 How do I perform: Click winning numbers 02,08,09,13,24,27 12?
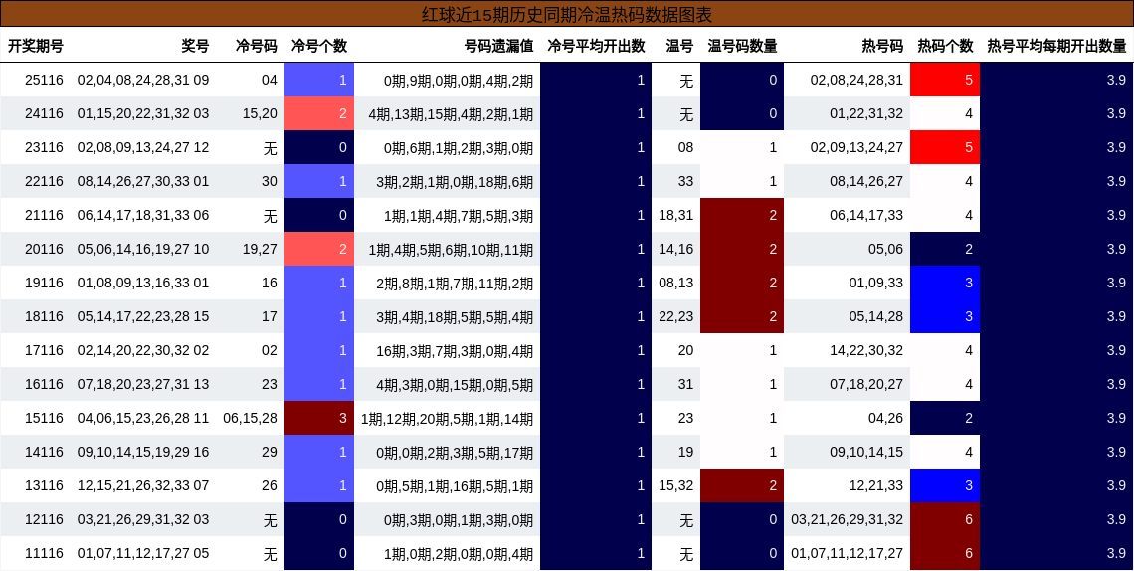(x=143, y=147)
